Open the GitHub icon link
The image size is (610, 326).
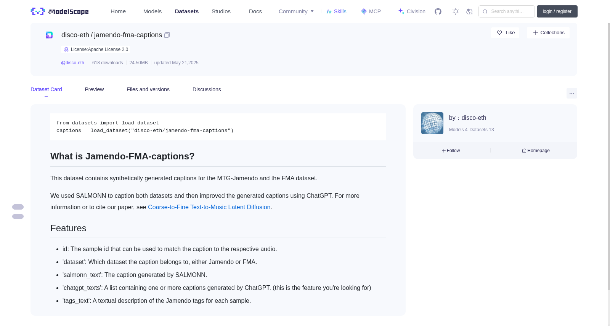(438, 11)
